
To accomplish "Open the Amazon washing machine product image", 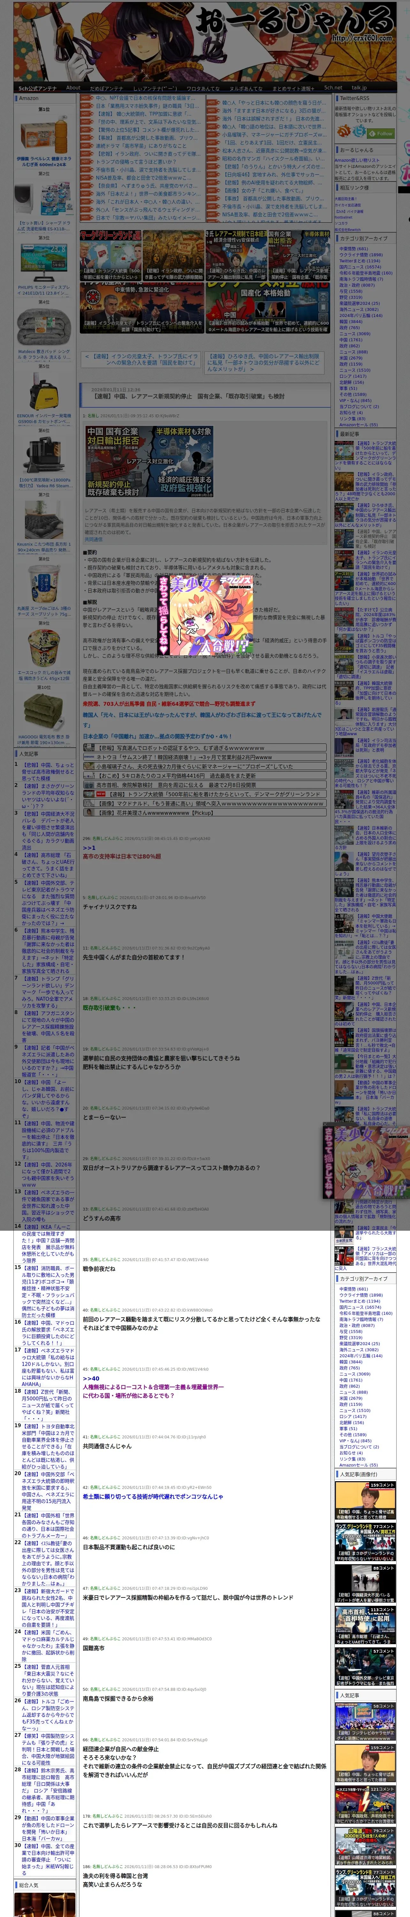I will coord(44,198).
